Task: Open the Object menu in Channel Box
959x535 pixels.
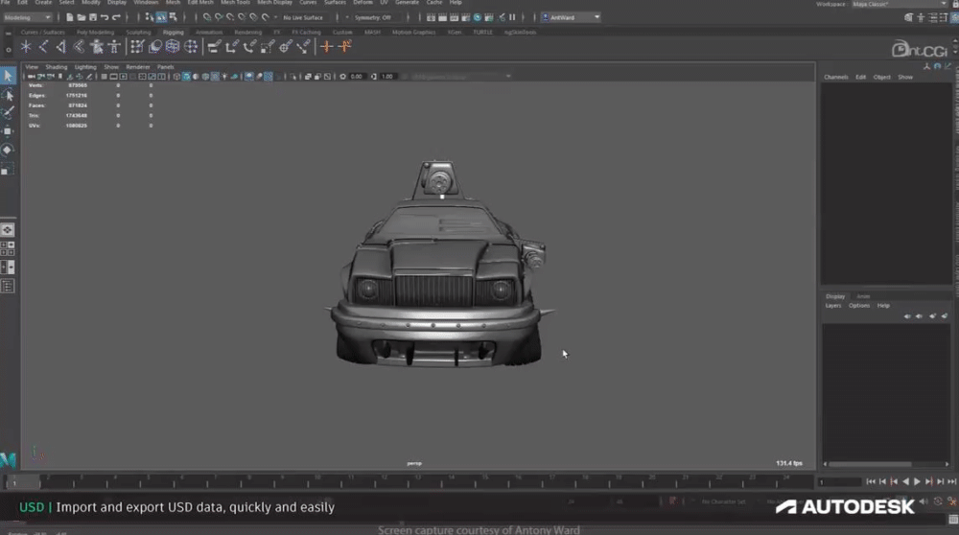Action: coord(881,77)
